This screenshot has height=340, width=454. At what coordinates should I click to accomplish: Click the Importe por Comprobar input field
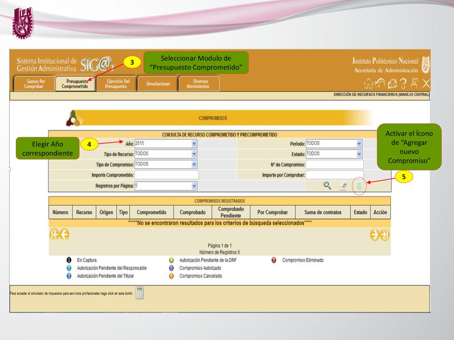click(334, 174)
